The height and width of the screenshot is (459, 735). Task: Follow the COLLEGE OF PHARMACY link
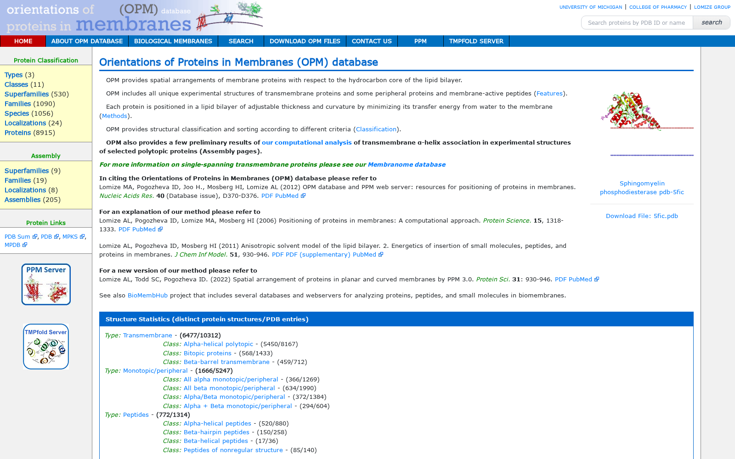tap(658, 7)
